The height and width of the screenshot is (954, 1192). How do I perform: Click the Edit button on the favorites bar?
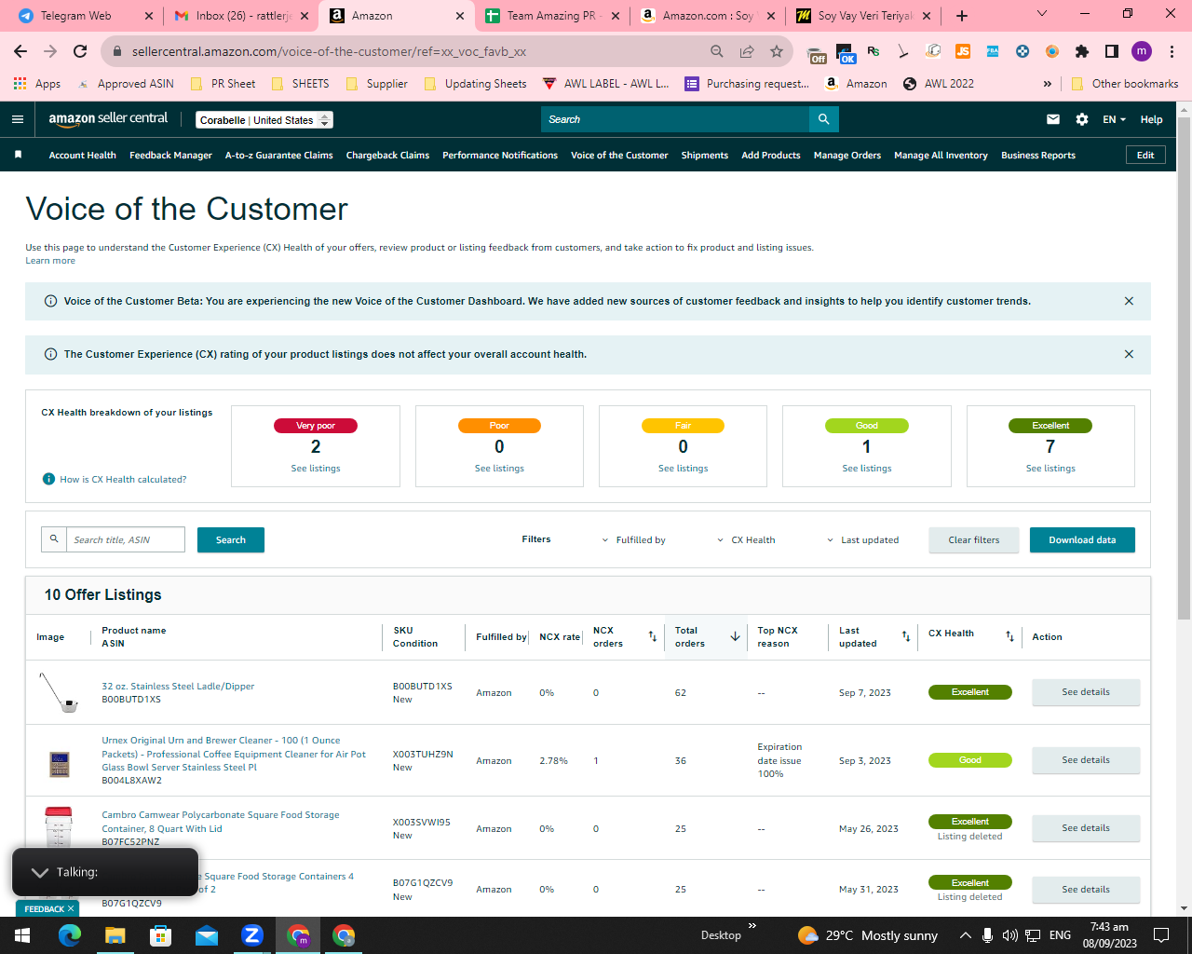pyautogui.click(x=1145, y=155)
